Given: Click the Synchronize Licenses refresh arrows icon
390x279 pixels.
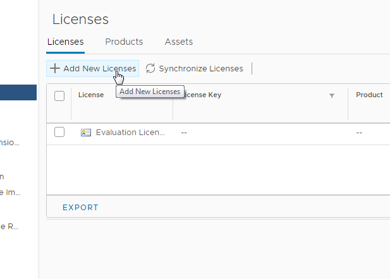Looking at the screenshot, I should pyautogui.click(x=150, y=68).
